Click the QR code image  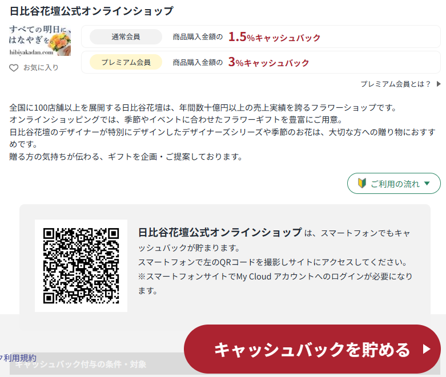pos(81,266)
